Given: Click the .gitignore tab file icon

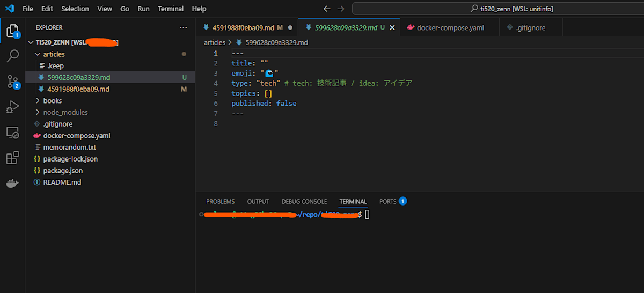Looking at the screenshot, I should click(x=509, y=27).
